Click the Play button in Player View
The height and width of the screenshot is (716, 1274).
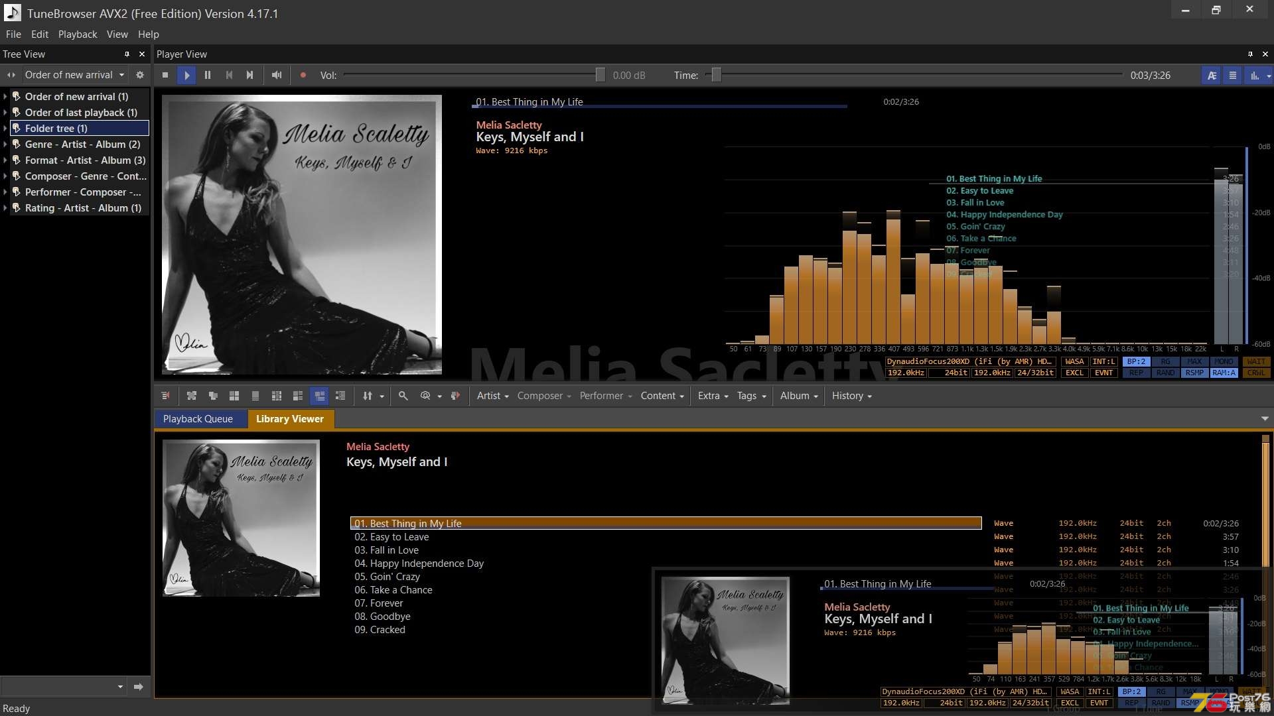coord(186,75)
